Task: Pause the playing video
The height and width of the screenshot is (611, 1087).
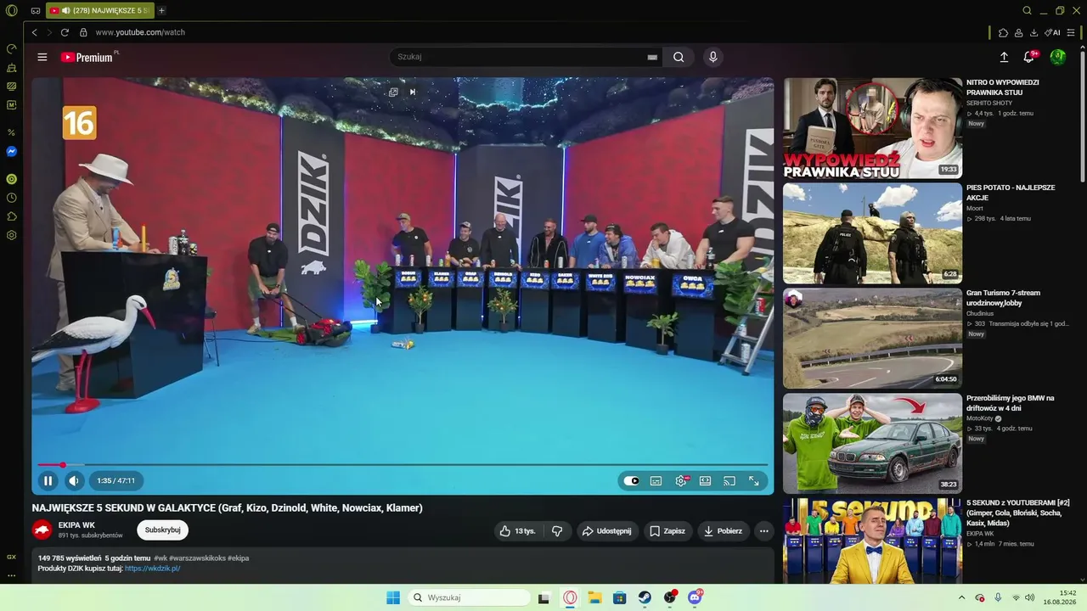Action: pyautogui.click(x=48, y=480)
